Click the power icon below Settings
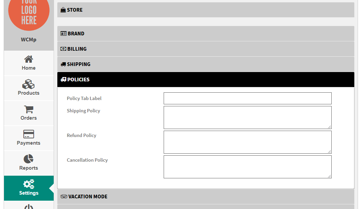 coord(29,207)
